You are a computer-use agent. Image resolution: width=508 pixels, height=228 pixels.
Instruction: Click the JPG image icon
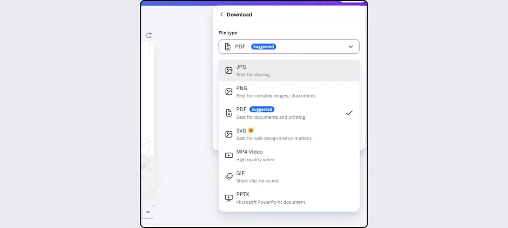(x=229, y=70)
